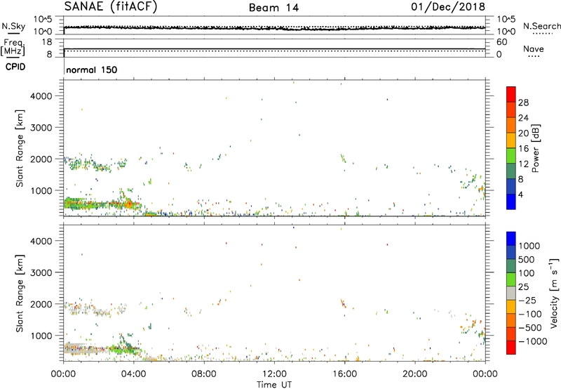The width and height of the screenshot is (561, 389).
Task: Pick the yellow 16–20 dB power swatch
Action: pyautogui.click(x=511, y=140)
